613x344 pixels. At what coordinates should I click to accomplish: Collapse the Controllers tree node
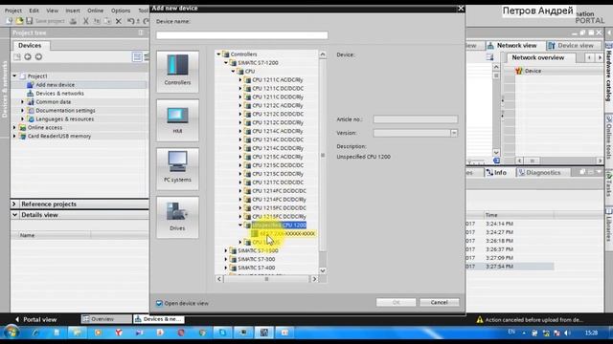pos(219,54)
